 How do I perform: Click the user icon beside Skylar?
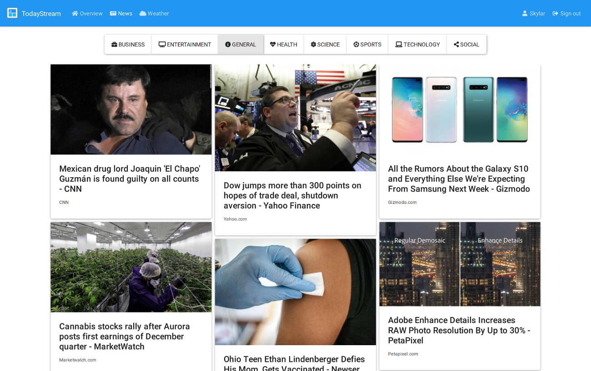(525, 14)
